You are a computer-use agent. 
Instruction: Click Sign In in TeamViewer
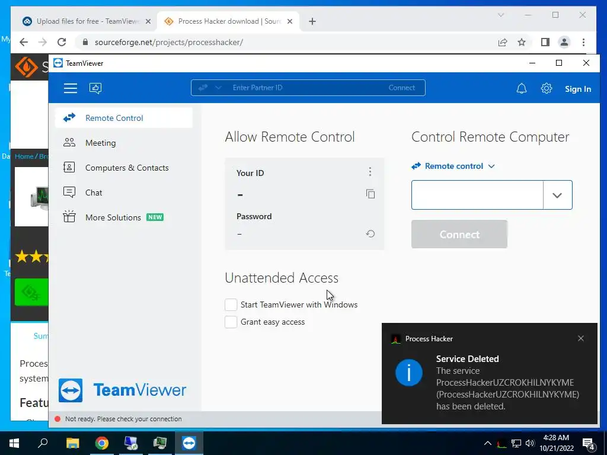click(577, 89)
